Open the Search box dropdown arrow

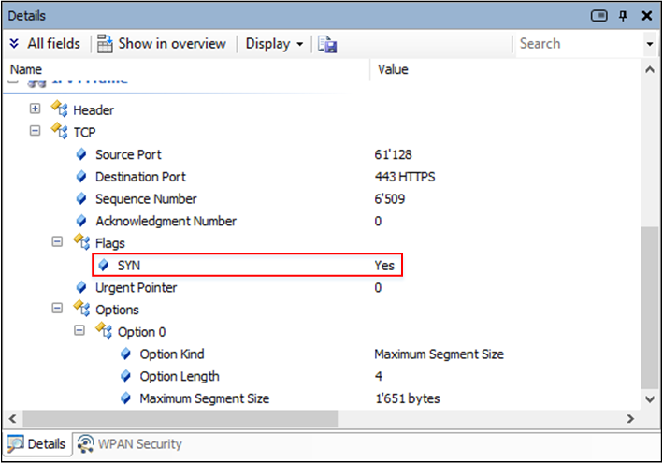click(x=649, y=44)
